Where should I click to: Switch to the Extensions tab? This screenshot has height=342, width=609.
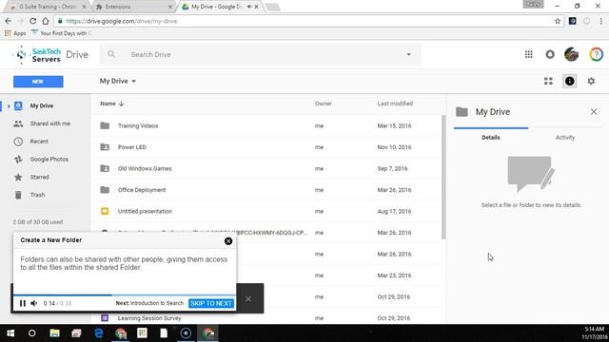pos(134,7)
